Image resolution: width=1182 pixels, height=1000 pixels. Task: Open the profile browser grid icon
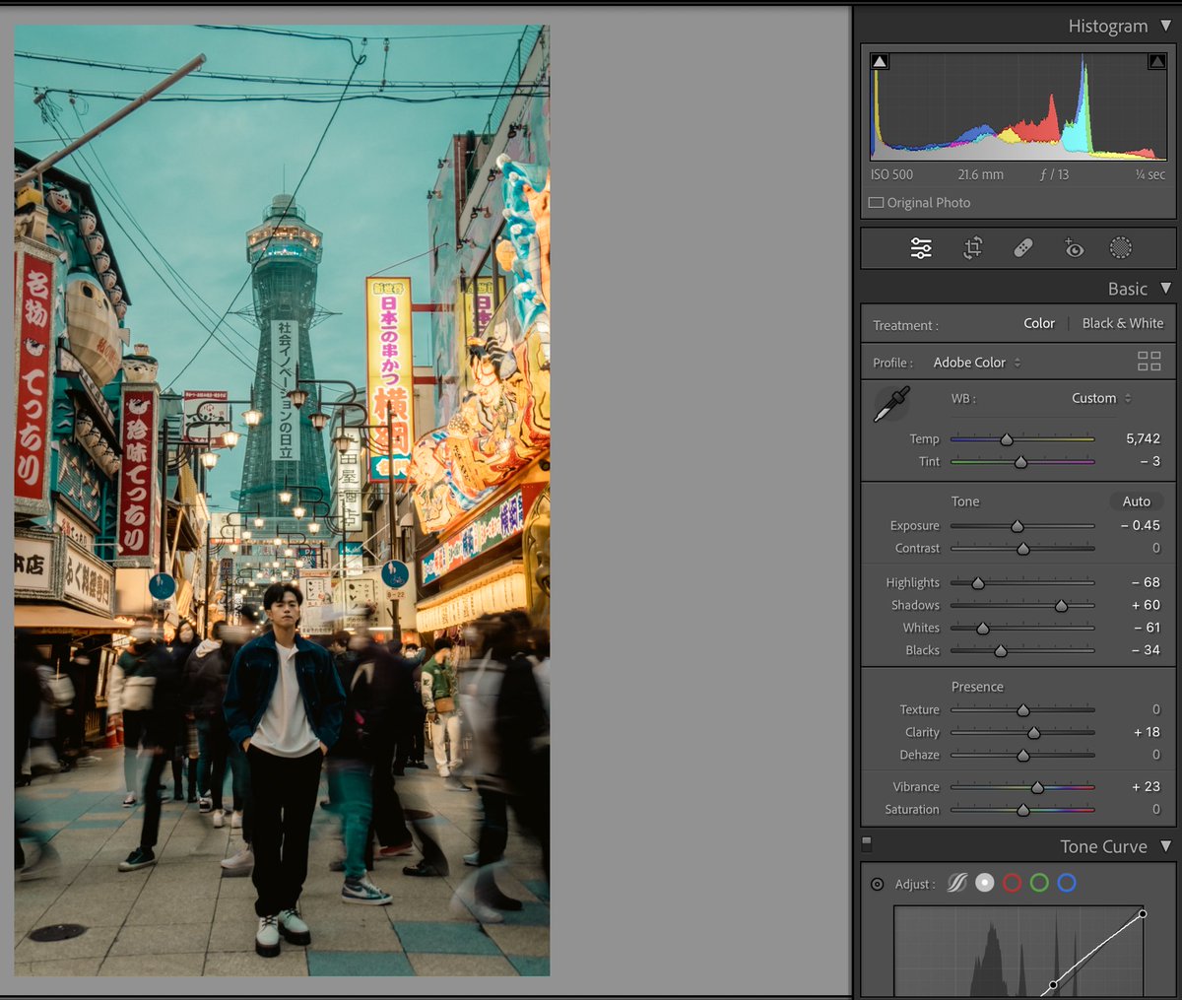(x=1149, y=362)
